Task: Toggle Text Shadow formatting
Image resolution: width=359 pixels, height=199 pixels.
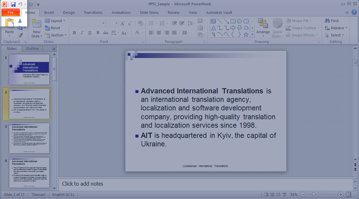Action: click(x=98, y=33)
